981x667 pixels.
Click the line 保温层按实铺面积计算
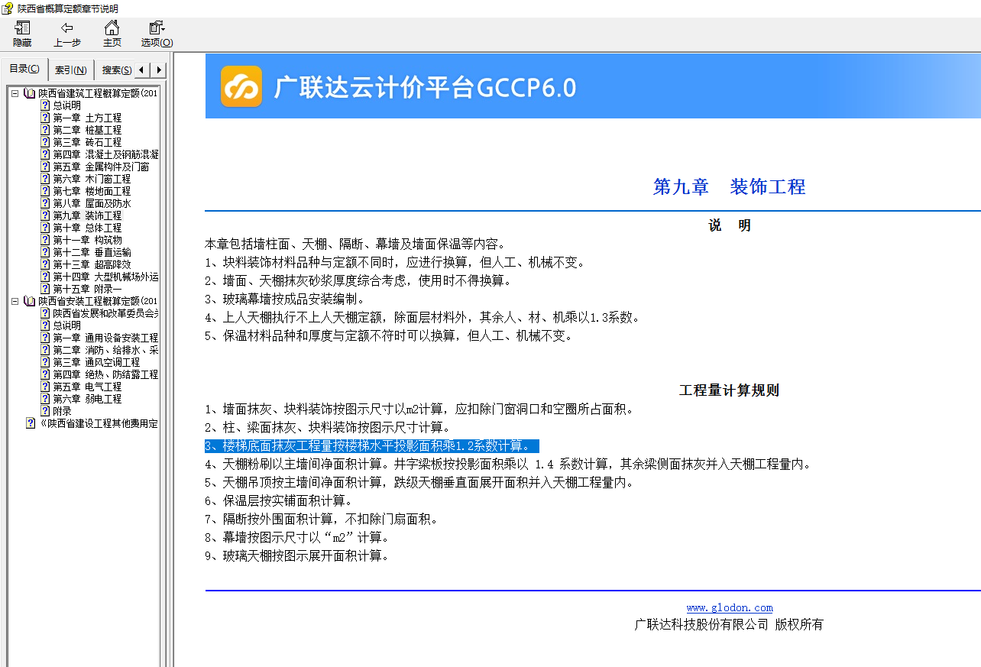point(278,500)
